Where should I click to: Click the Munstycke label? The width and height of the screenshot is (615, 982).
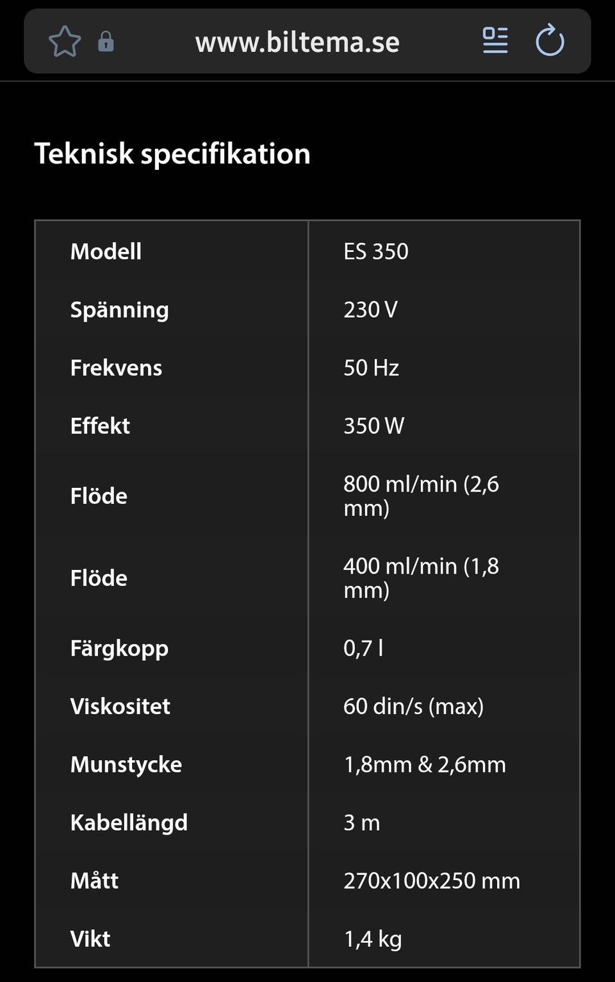pos(126,764)
